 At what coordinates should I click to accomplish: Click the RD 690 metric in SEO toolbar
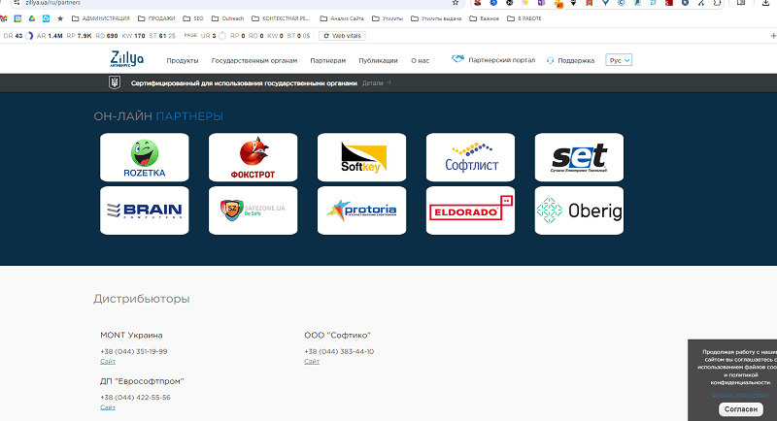pos(107,36)
